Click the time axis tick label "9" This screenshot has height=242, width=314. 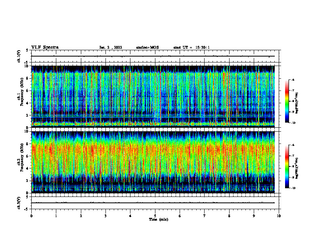(254, 216)
